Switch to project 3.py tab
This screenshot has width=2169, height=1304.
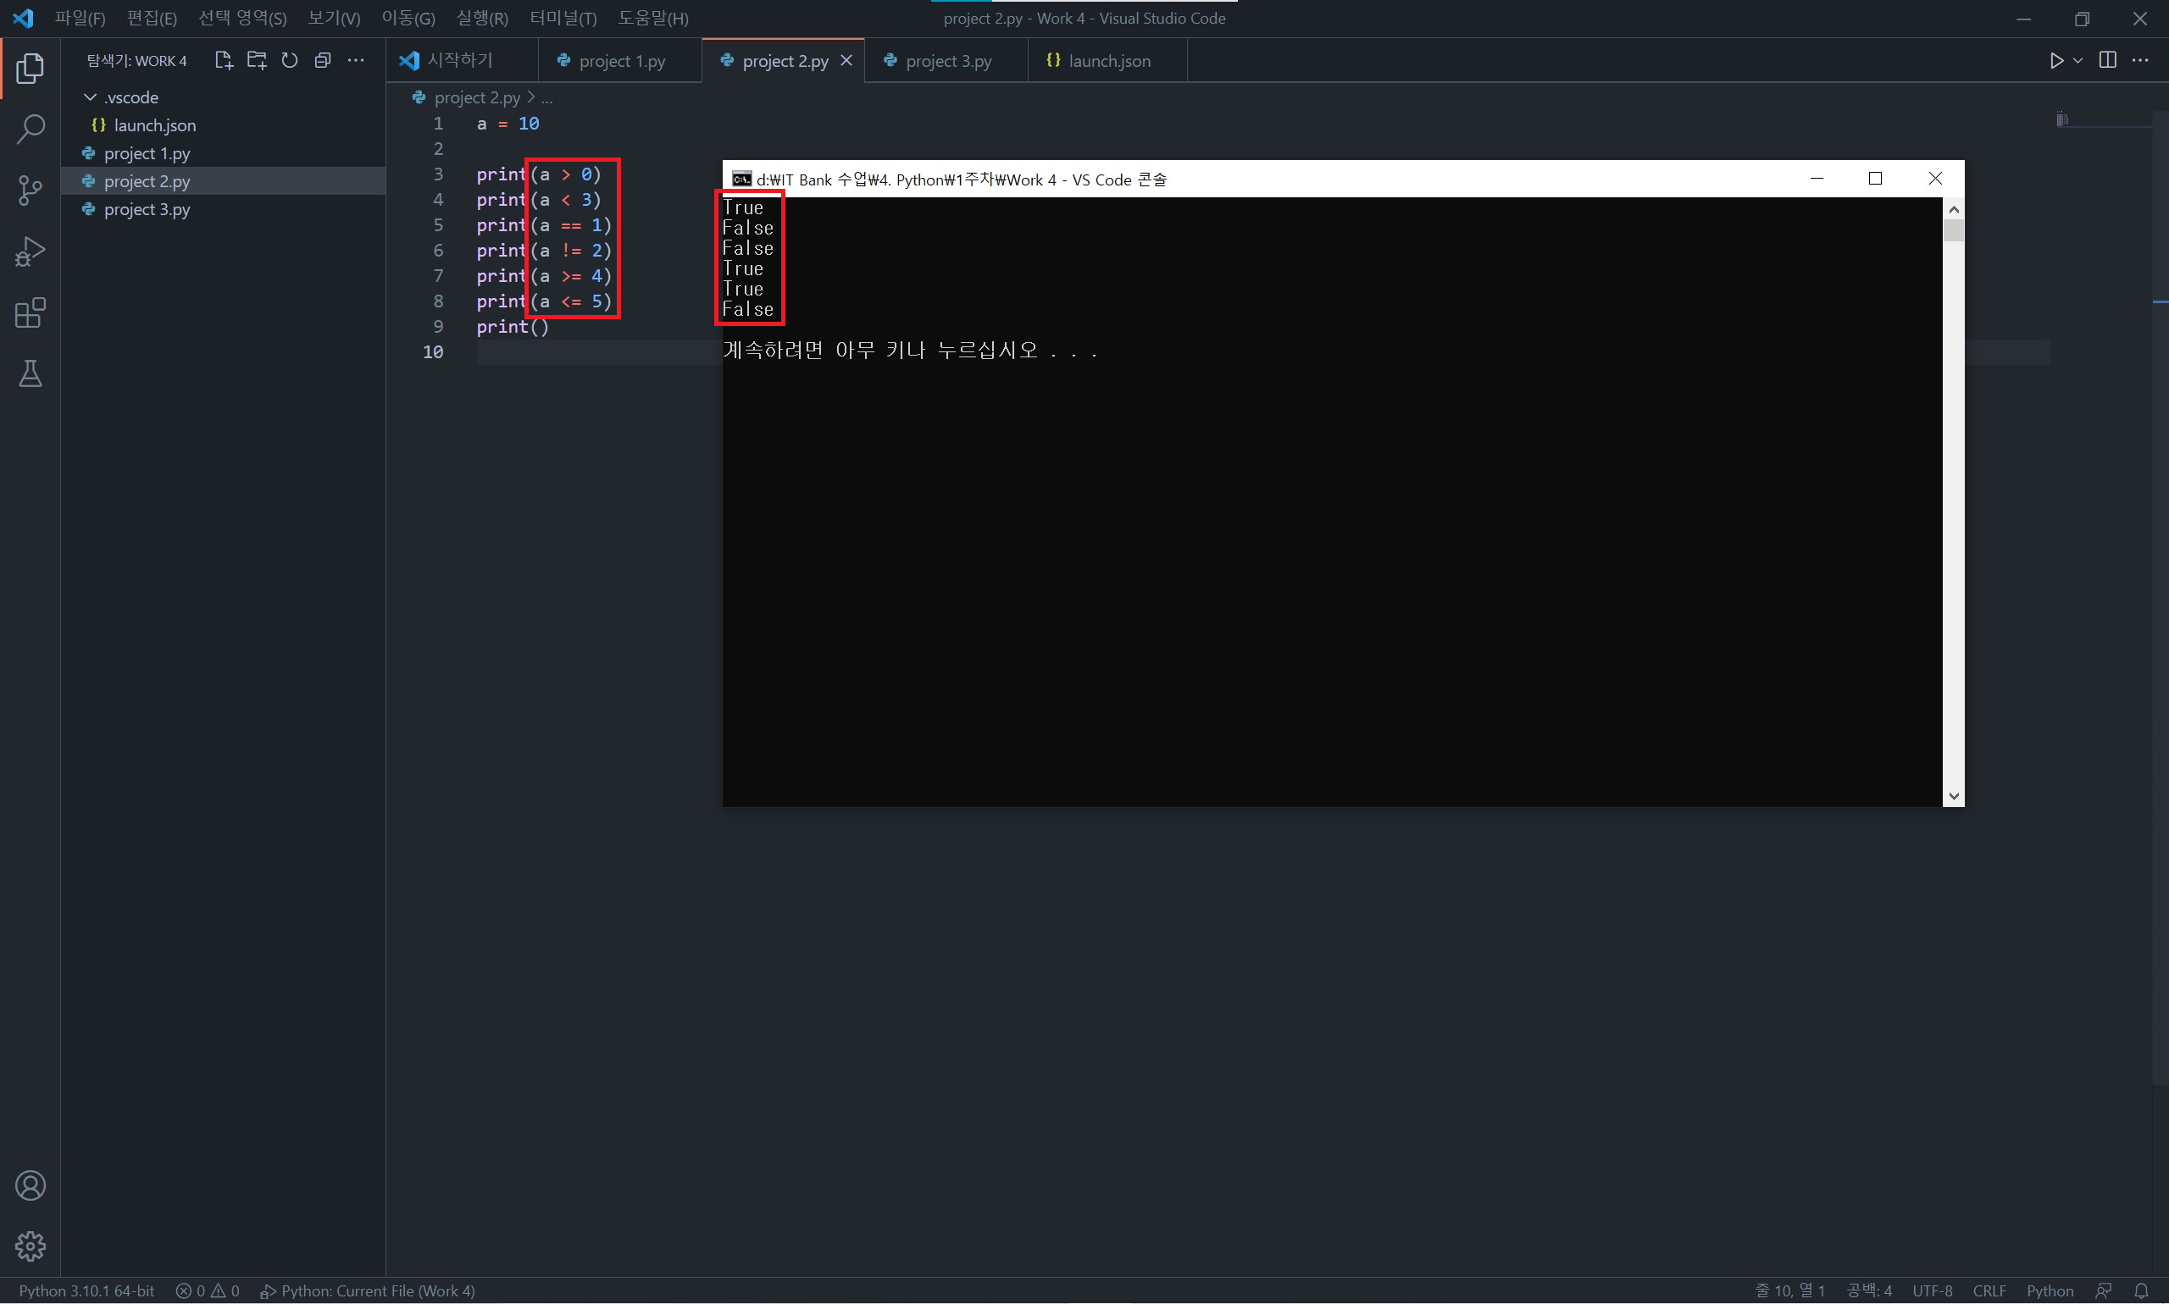[948, 61]
